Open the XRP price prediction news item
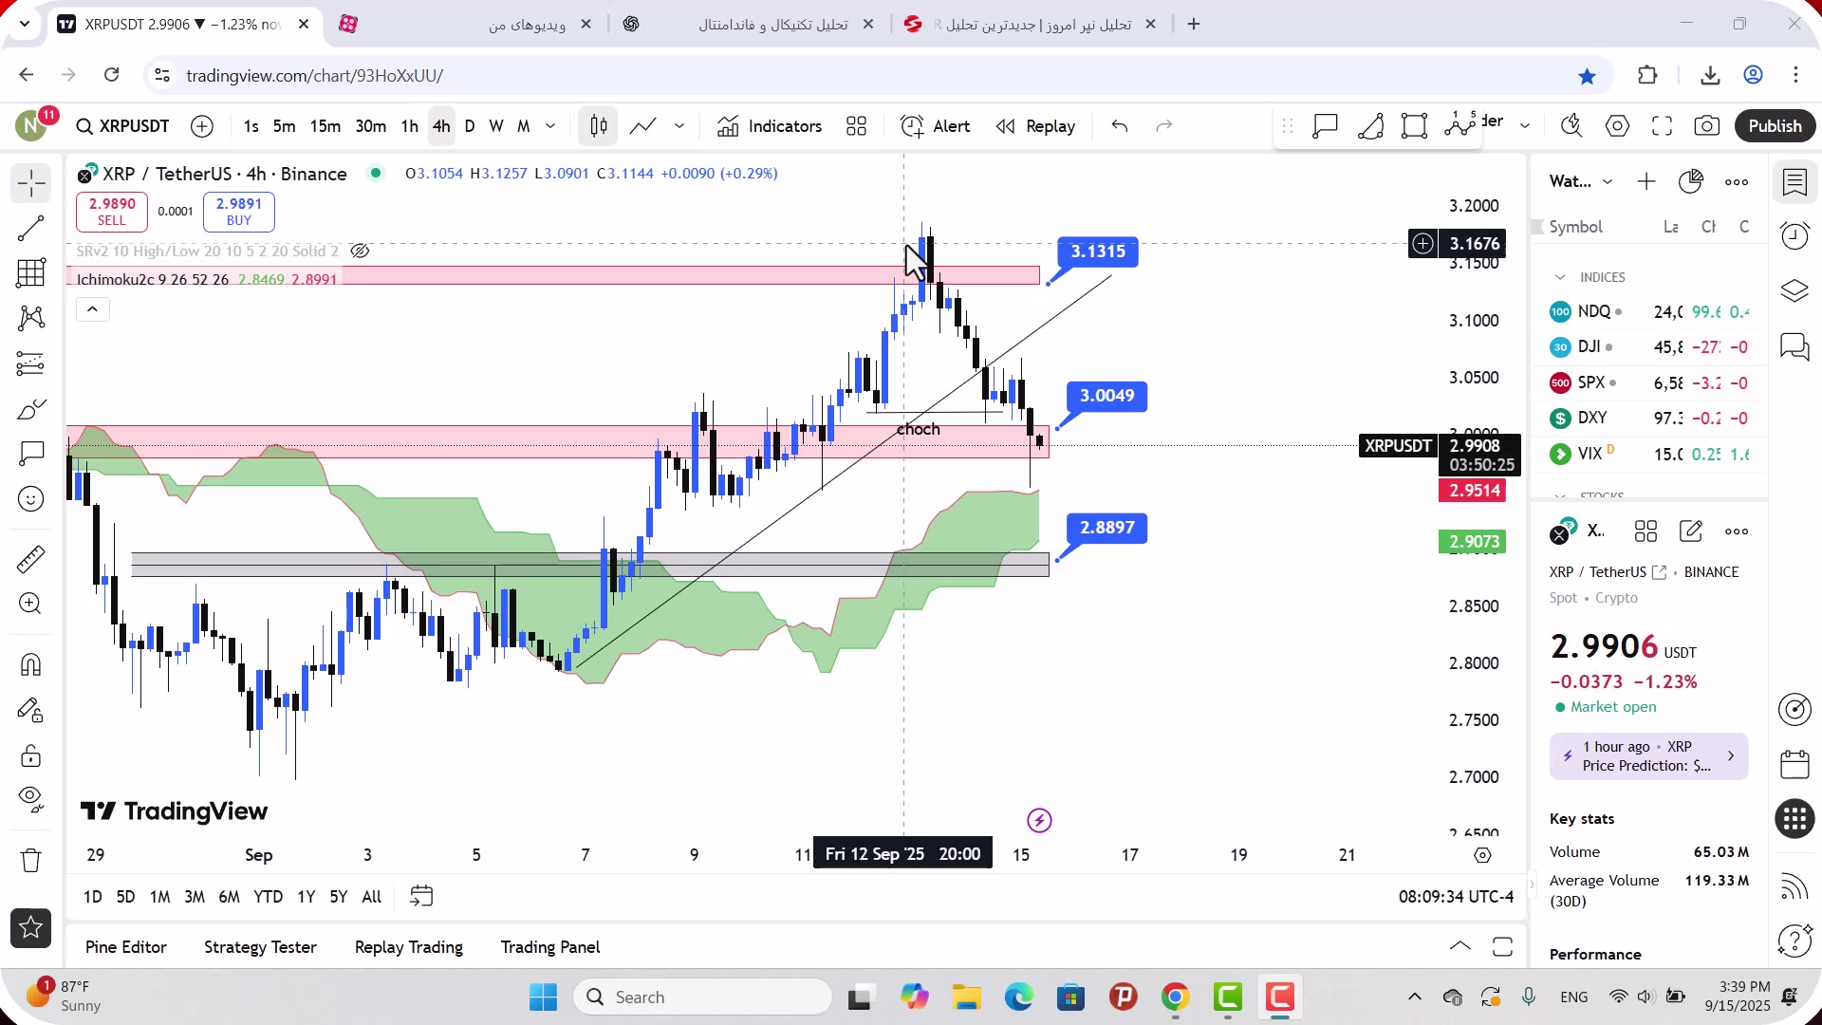The height and width of the screenshot is (1025, 1822). [1649, 756]
